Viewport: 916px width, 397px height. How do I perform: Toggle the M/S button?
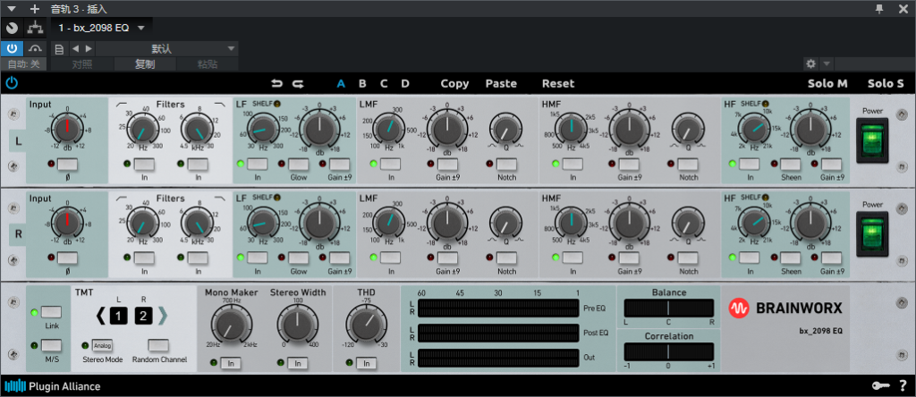(x=51, y=345)
